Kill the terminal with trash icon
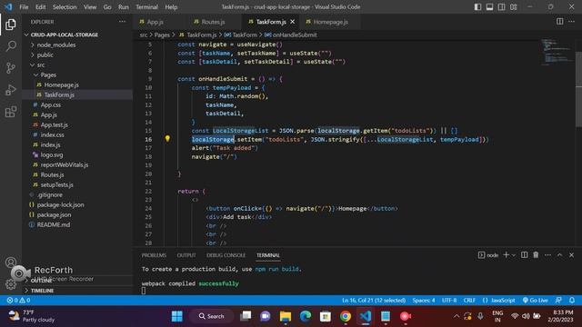The width and height of the screenshot is (582, 327). coord(536,255)
